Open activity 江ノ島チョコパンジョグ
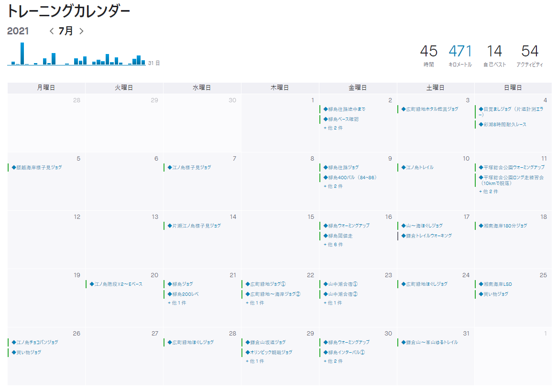Viewport: 557px width, 390px height. click(35, 342)
